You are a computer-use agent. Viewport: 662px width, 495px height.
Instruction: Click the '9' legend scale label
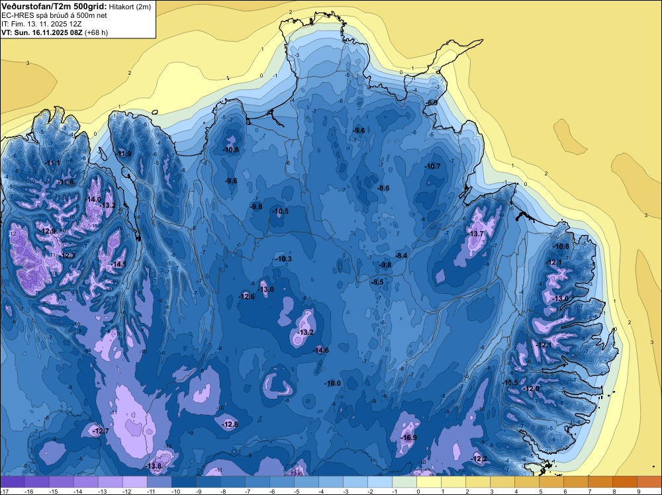638,491
